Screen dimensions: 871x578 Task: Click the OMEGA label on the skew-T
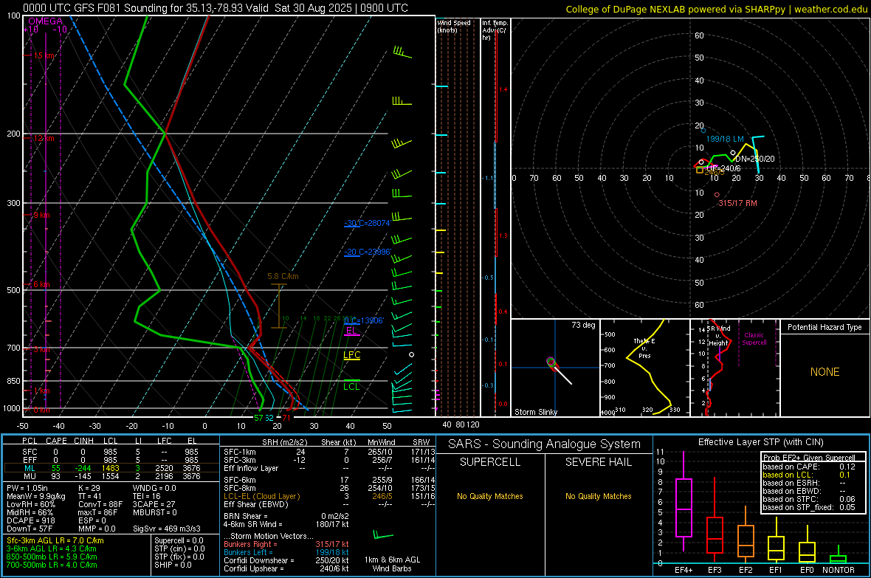coord(45,21)
